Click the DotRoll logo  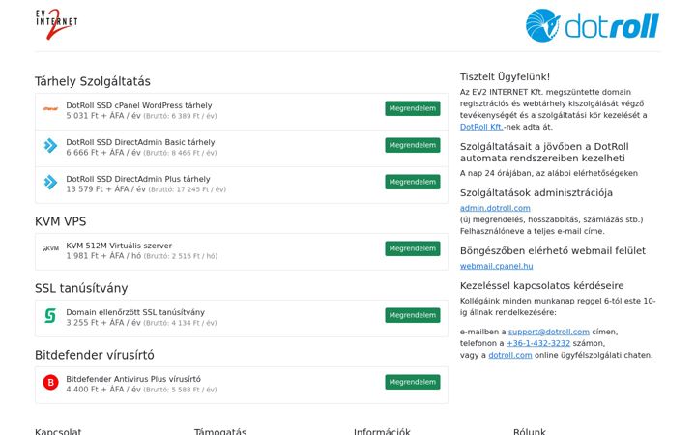pos(593,26)
